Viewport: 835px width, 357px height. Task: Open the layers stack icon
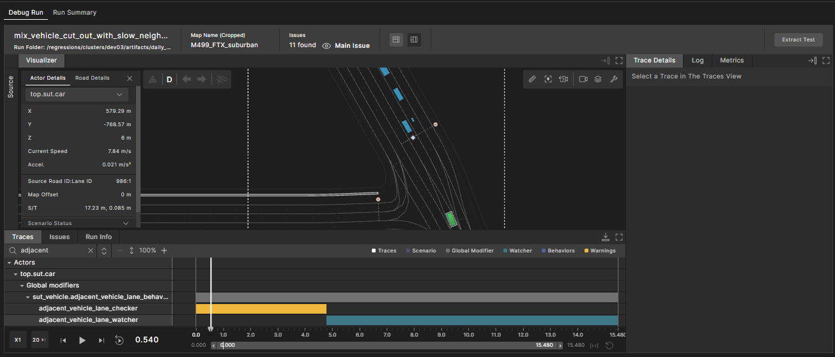(598, 79)
